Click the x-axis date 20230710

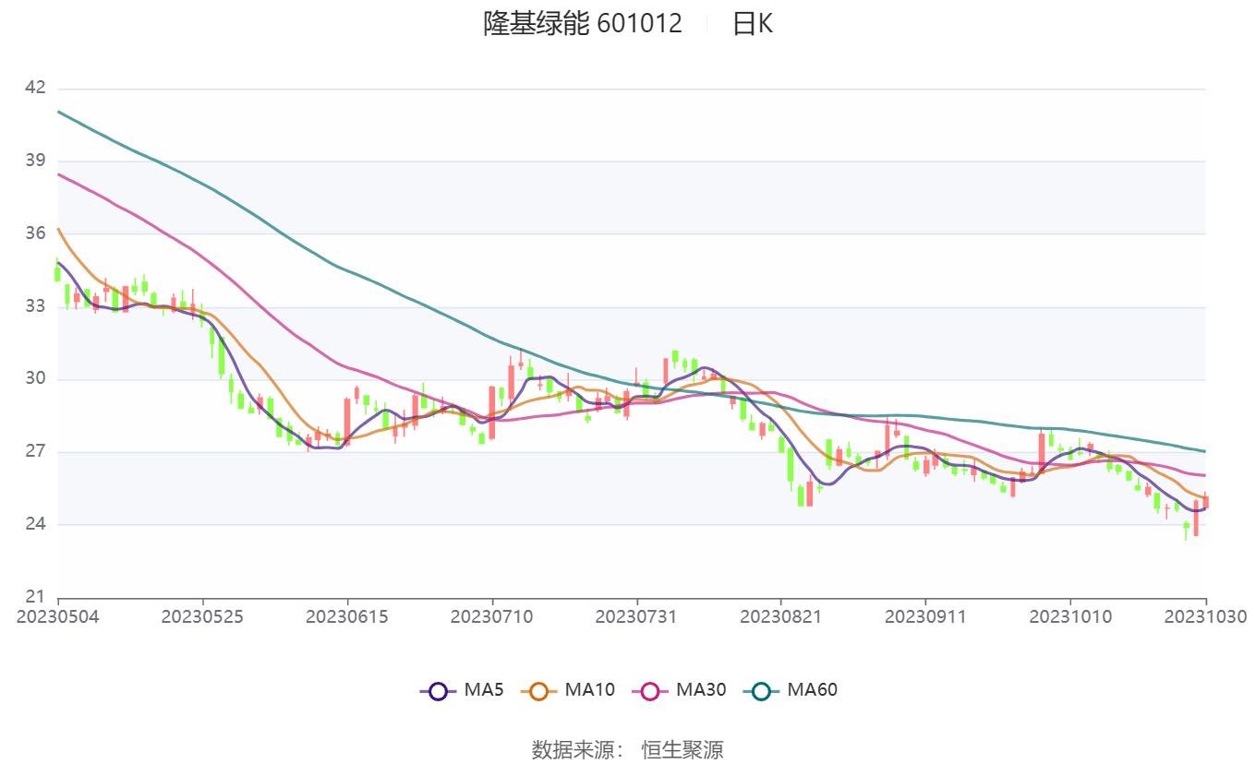(491, 616)
